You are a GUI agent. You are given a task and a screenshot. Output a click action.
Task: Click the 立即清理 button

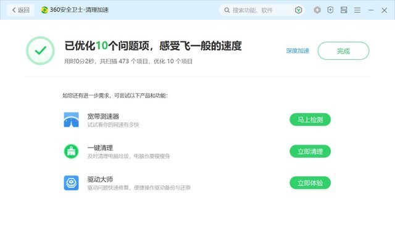310,151
